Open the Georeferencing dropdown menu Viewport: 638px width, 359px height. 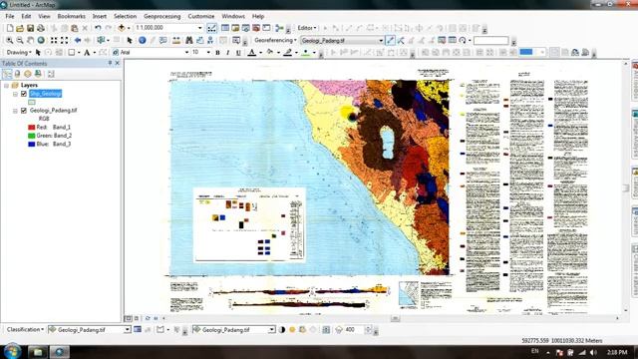click(275, 40)
